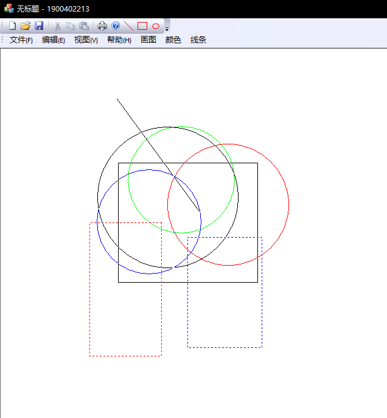387x418 pixels.
Task: Click the Paste clipboard icon
Action: 84,26
